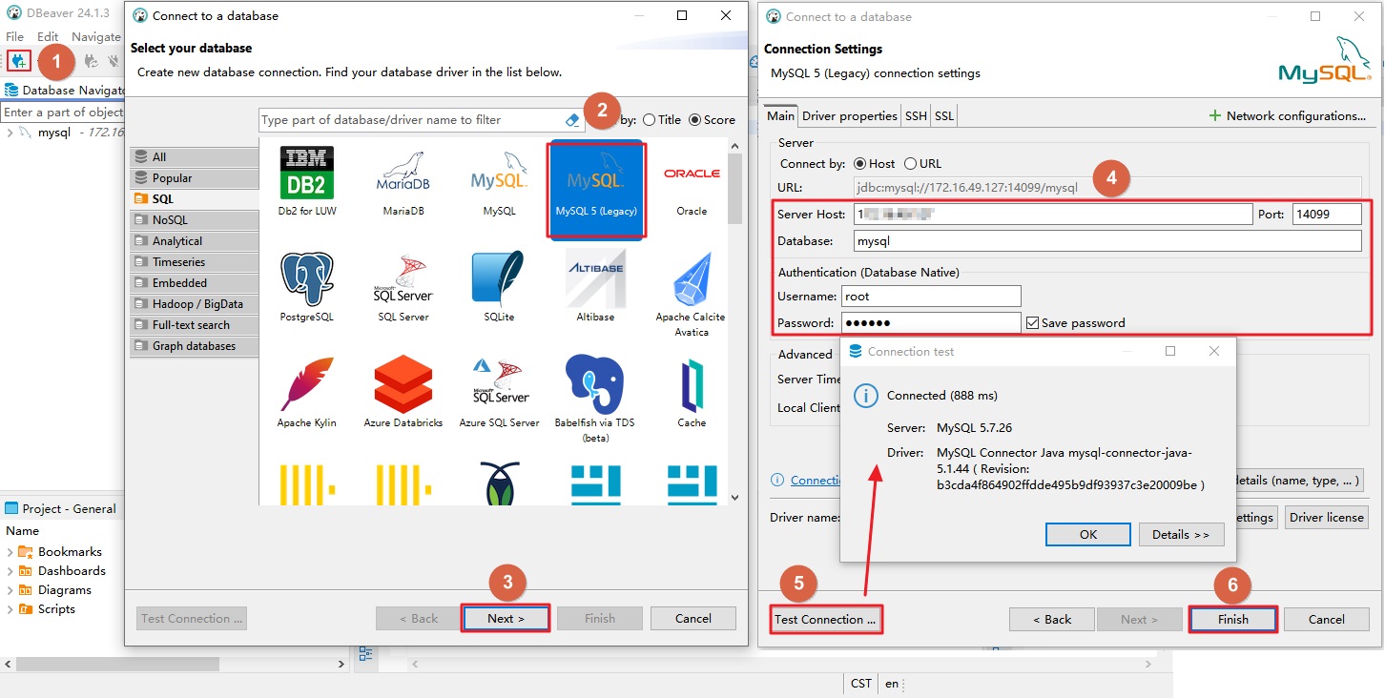This screenshot has height=698, width=1385.
Task: Switch to the SSL tab
Action: point(943,115)
